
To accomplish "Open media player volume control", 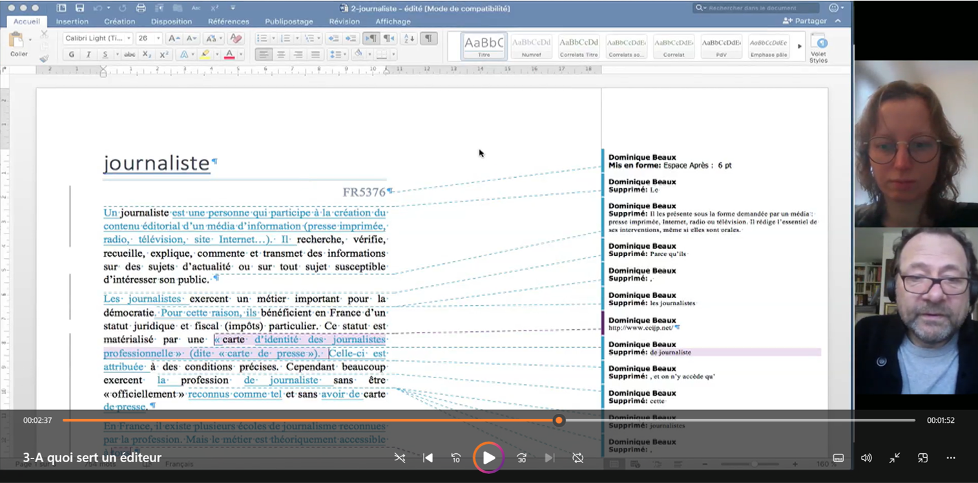I will [866, 458].
